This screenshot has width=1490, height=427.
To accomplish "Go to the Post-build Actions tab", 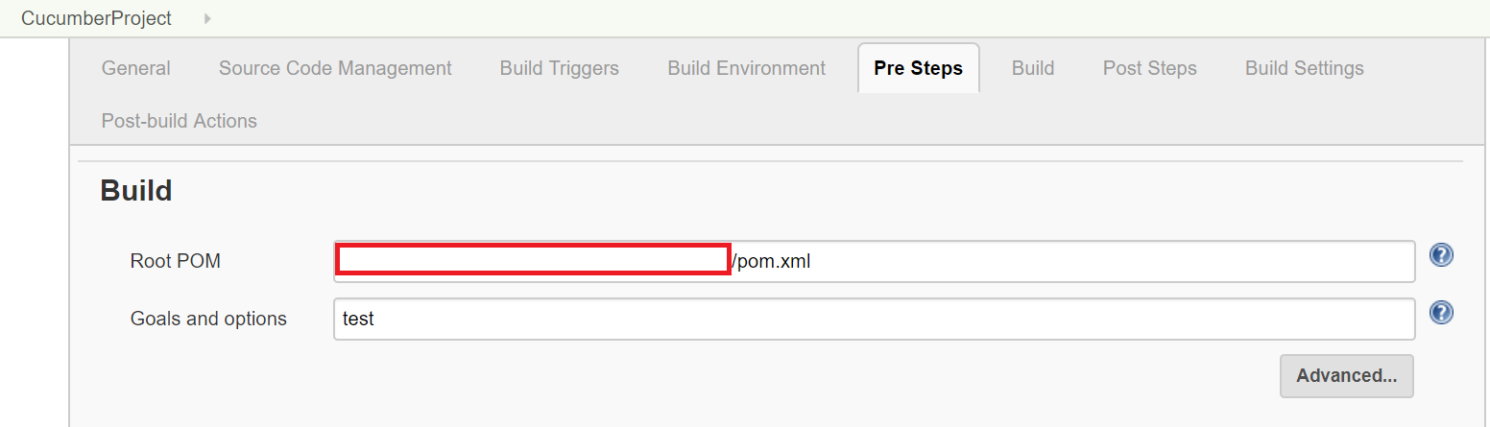I will [180, 121].
